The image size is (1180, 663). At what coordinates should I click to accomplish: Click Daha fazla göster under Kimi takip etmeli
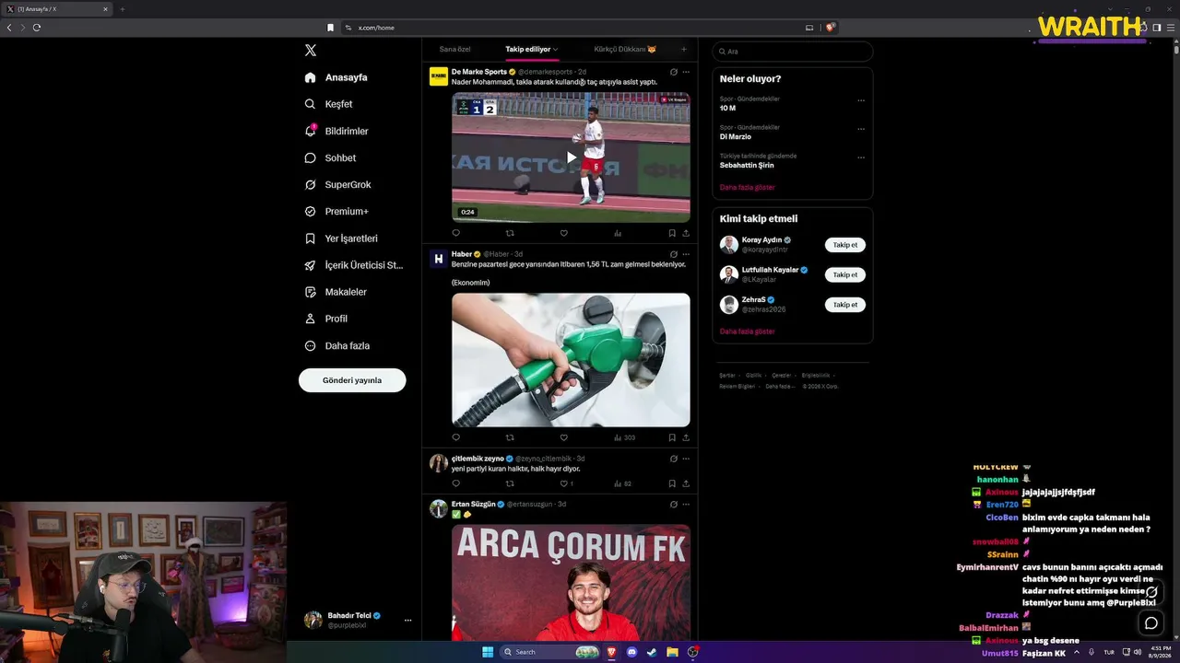tap(748, 331)
